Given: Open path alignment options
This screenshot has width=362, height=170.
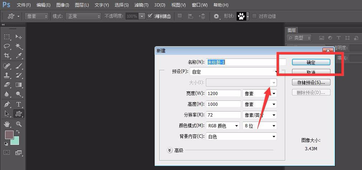Looking at the screenshot, I should (191, 16).
